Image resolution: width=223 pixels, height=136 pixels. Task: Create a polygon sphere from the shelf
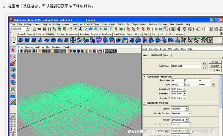tap(21, 40)
